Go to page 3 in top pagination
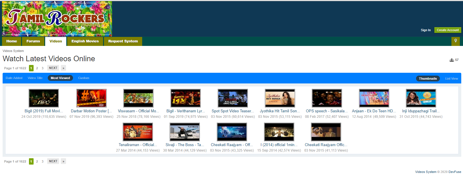This screenshot has width=463, height=177. pyautogui.click(x=43, y=68)
